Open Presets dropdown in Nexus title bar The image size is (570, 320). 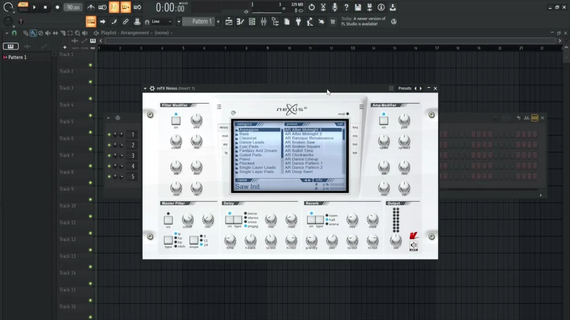(405, 88)
